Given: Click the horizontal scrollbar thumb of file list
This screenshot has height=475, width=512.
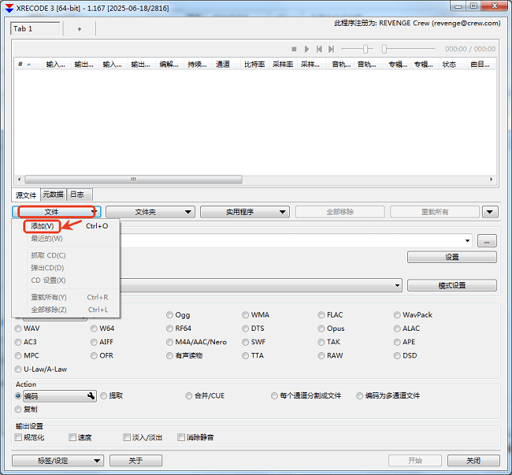Looking at the screenshot, I should pos(133,180).
